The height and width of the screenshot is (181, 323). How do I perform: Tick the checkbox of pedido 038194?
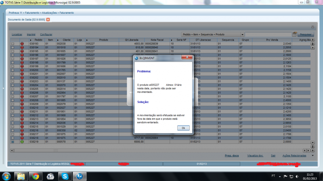coord(13,47)
